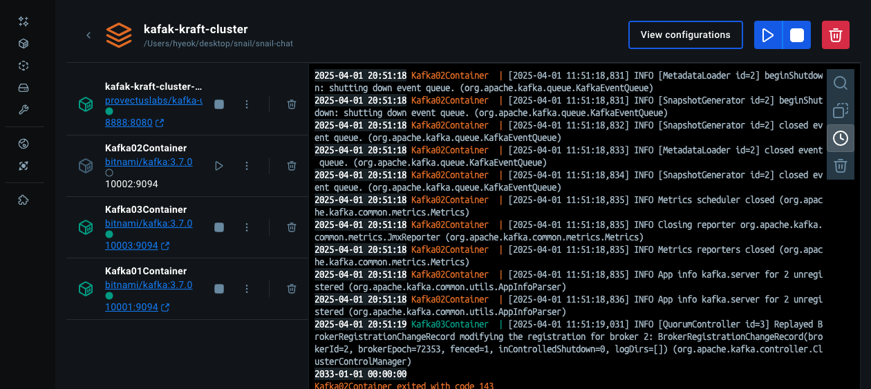Click log line 'Kafka02Container exited with code 143'

404,386
